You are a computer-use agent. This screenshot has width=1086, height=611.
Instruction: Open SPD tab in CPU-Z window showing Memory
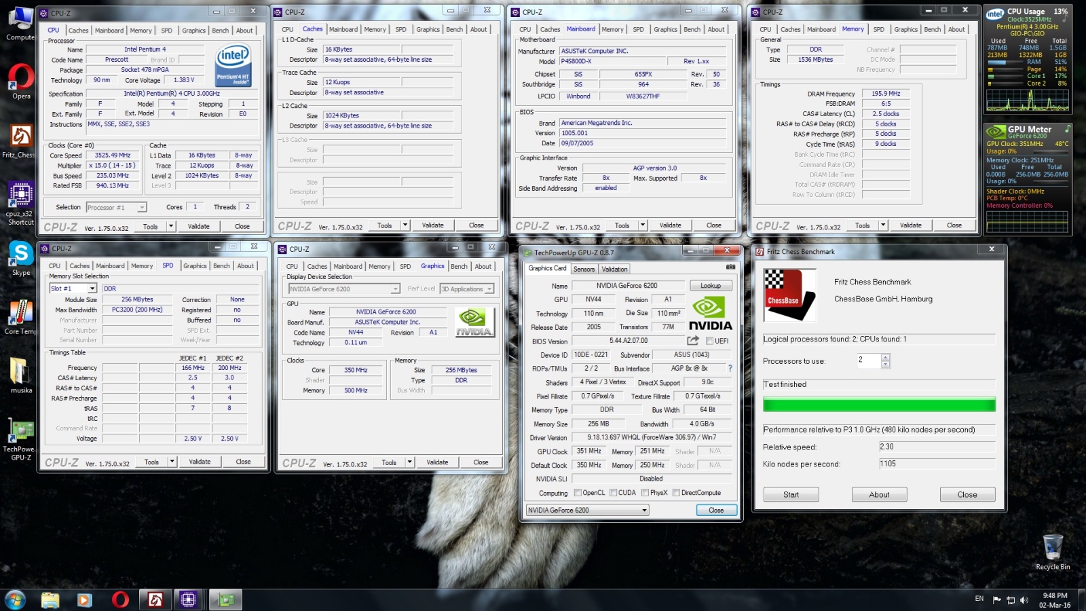pyautogui.click(x=879, y=29)
